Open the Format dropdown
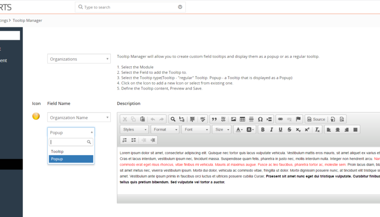The image size is (380, 217). [165, 129]
